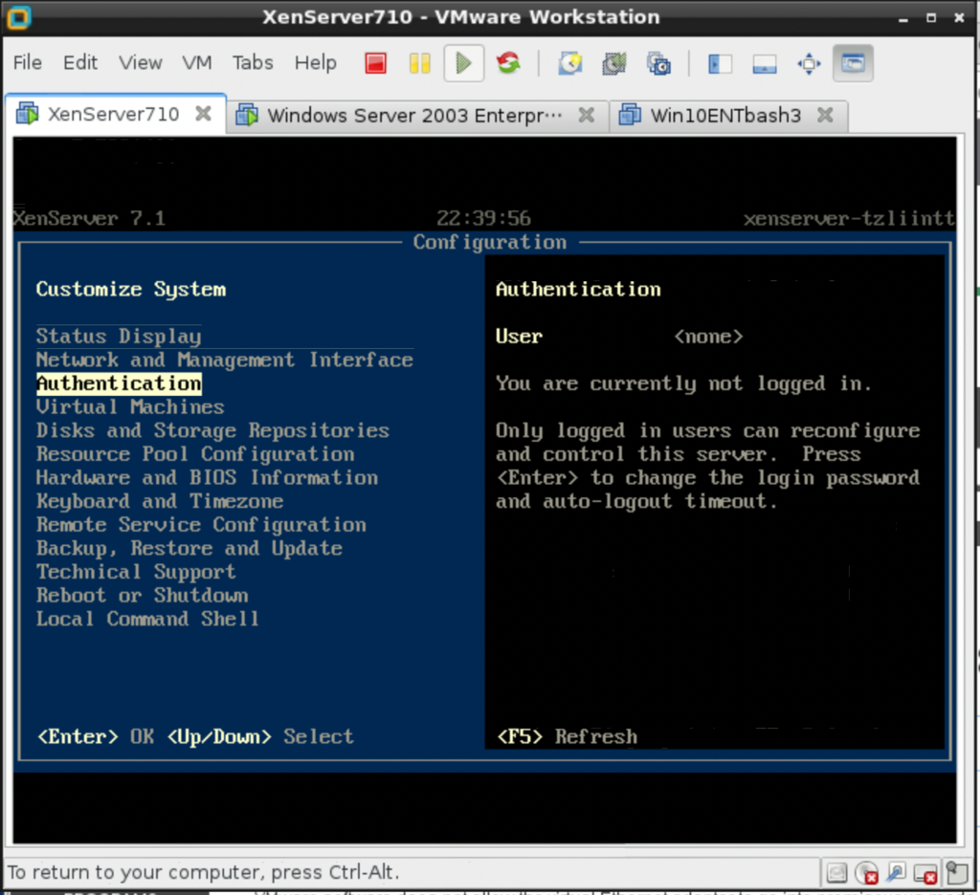Screen dimensions: 980x895
Task: Open the File menu
Action: point(28,62)
